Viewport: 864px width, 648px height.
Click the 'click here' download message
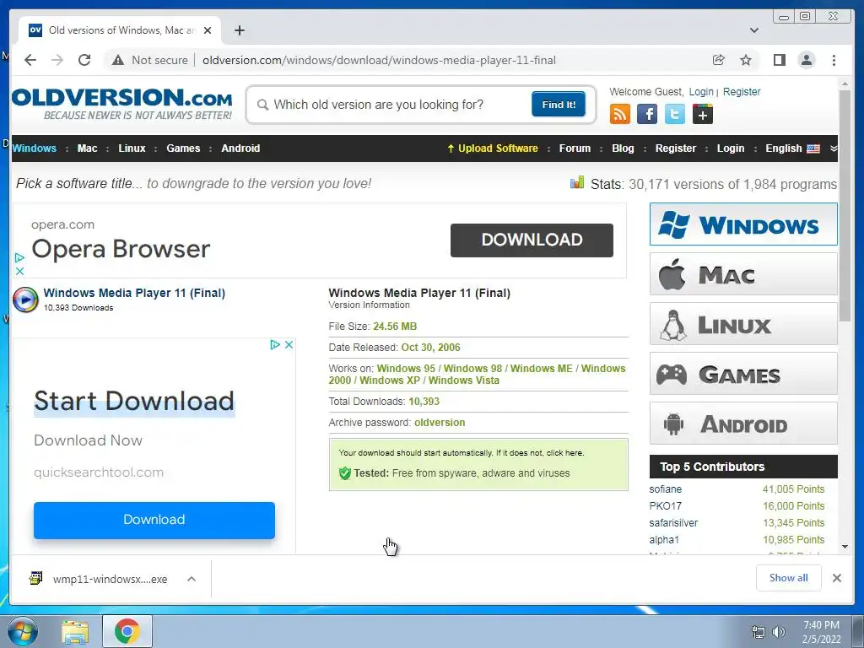pos(564,452)
